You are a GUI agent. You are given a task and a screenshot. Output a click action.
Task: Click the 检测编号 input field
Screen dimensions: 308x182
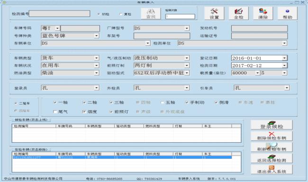point(59,14)
